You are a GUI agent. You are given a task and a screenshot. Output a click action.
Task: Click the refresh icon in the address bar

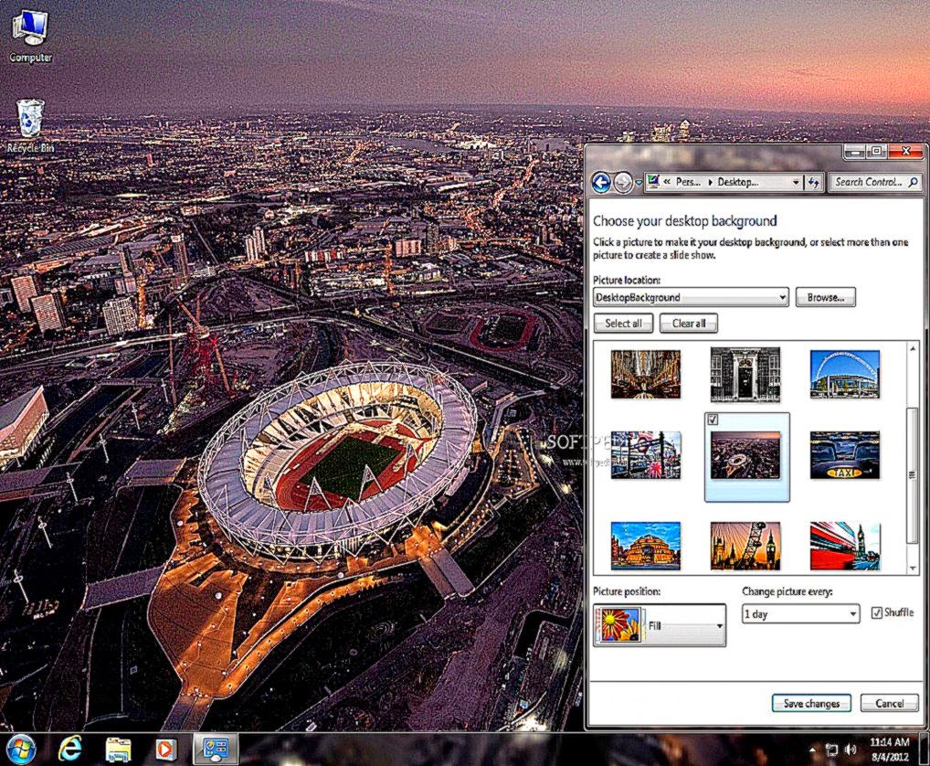(x=814, y=182)
